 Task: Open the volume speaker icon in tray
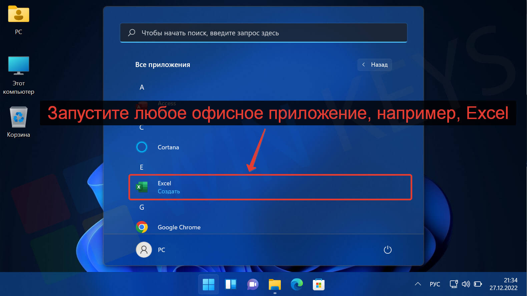click(466, 284)
